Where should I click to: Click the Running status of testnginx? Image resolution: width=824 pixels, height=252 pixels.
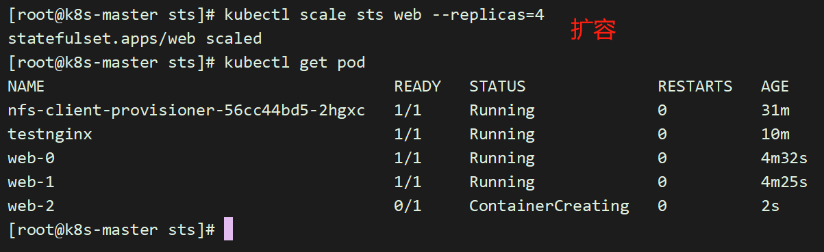[502, 134]
